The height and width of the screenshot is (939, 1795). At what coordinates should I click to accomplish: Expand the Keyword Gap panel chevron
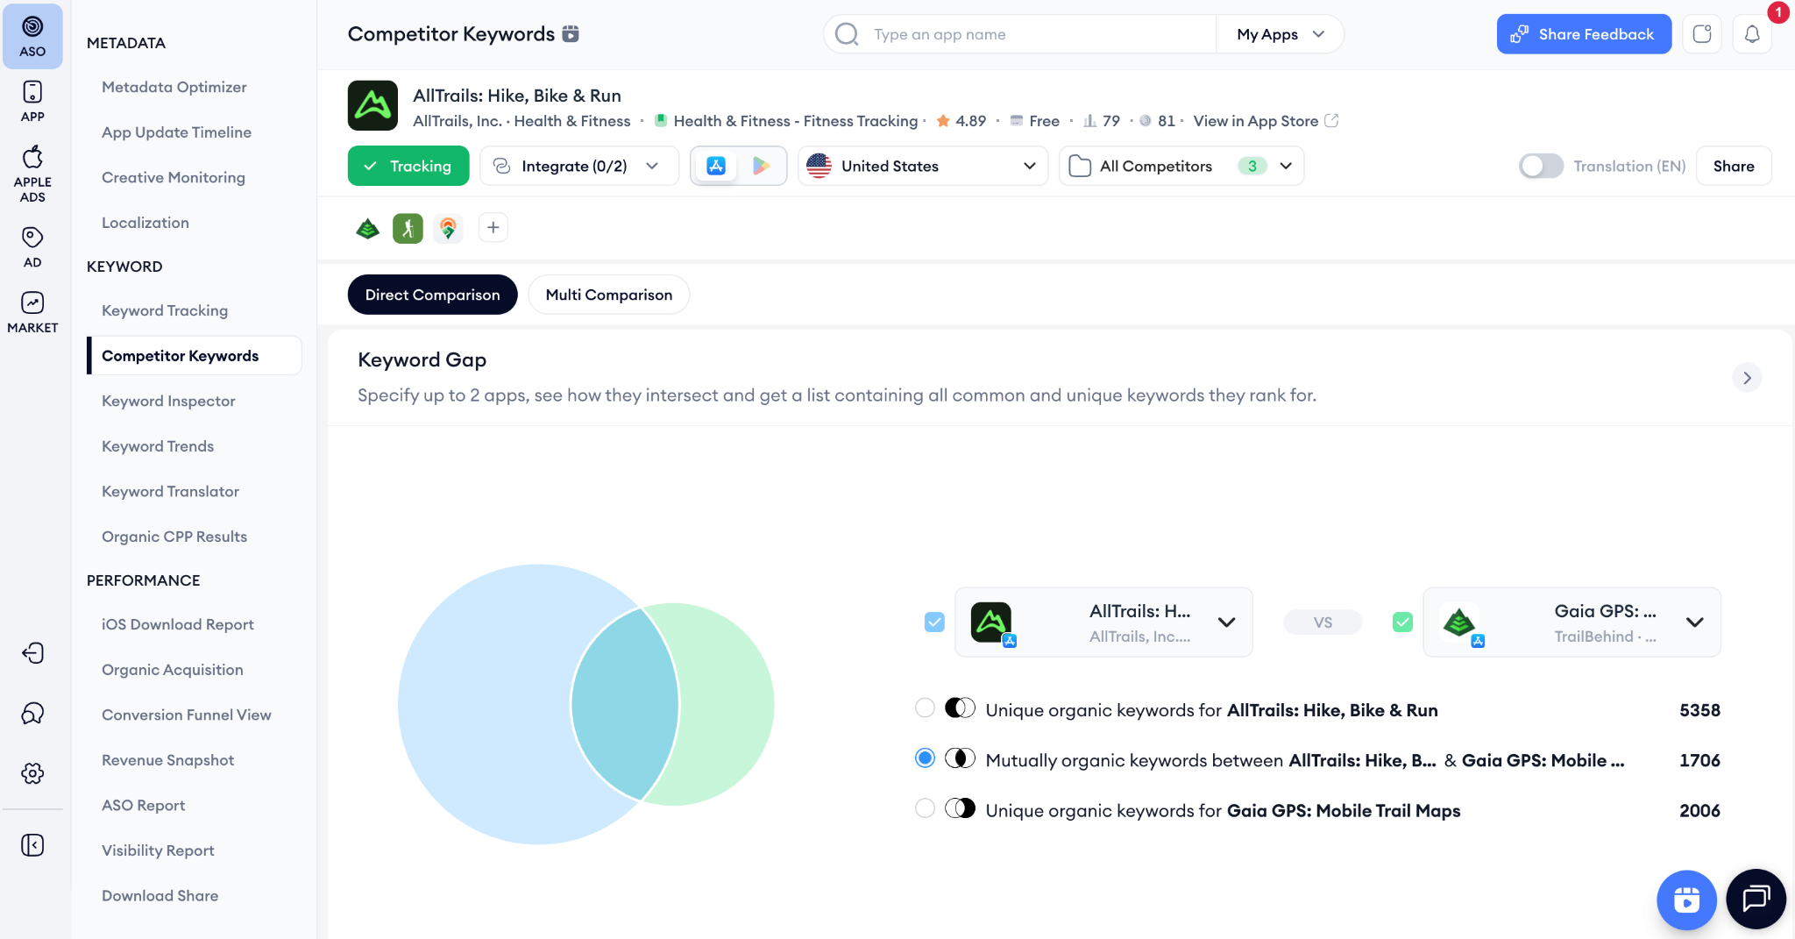[1747, 378]
